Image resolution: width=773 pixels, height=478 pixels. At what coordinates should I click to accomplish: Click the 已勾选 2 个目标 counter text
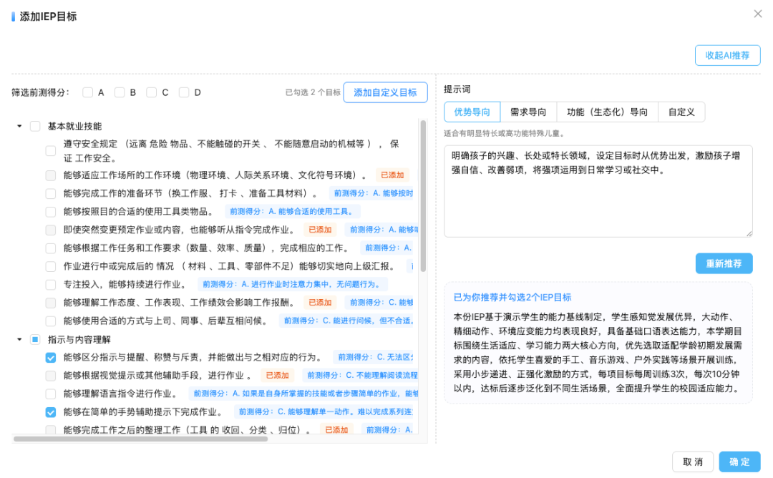pyautogui.click(x=313, y=92)
